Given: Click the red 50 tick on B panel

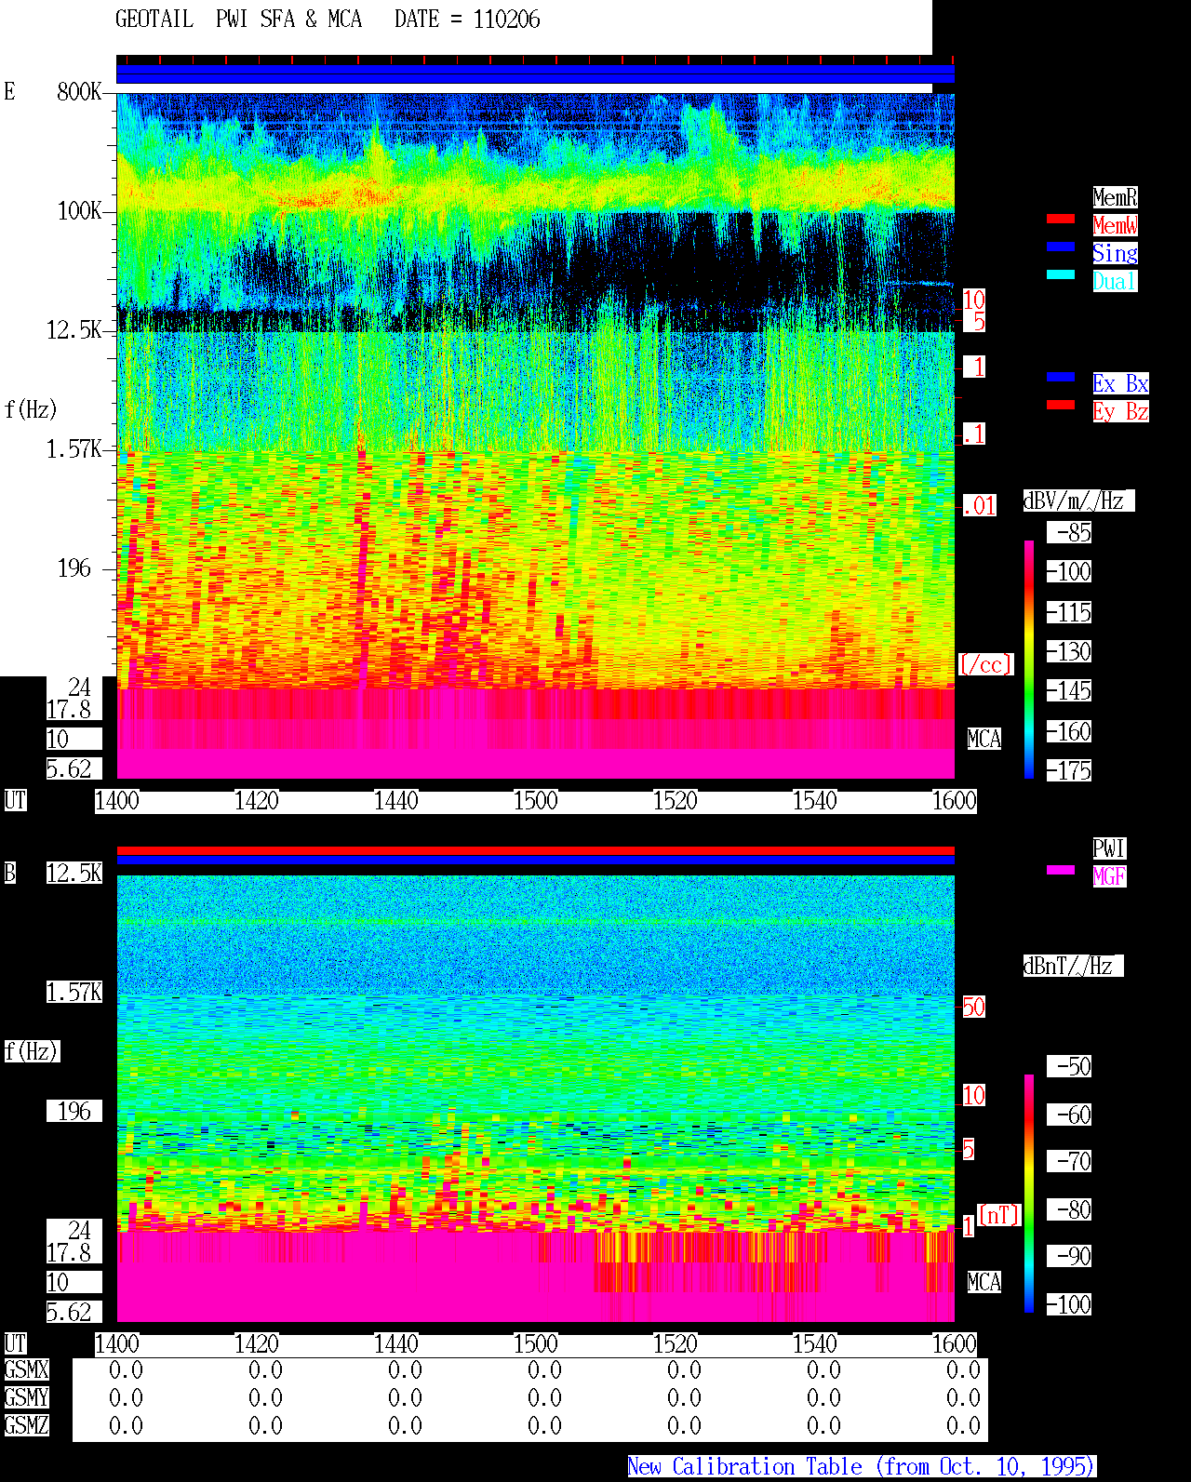Looking at the screenshot, I should [x=973, y=1007].
